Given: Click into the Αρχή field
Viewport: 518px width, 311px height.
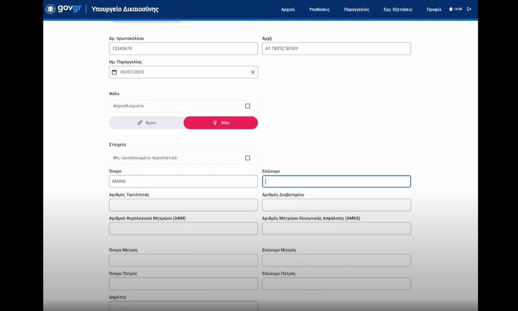Looking at the screenshot, I should [336, 49].
